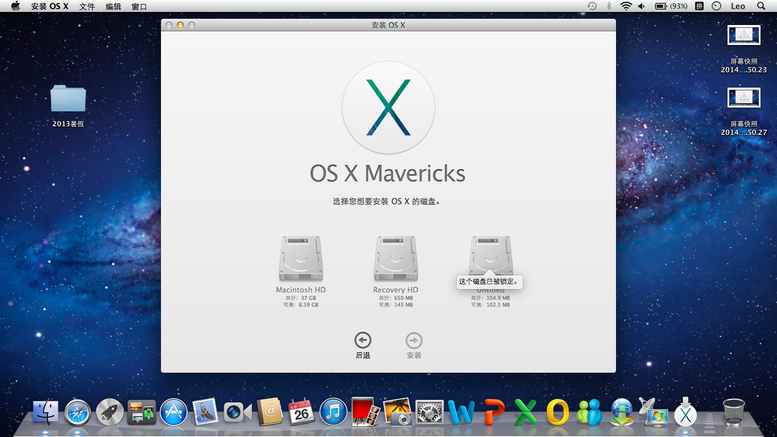The image size is (777, 437).
Task: Open the Apple menu
Action: (x=15, y=6)
